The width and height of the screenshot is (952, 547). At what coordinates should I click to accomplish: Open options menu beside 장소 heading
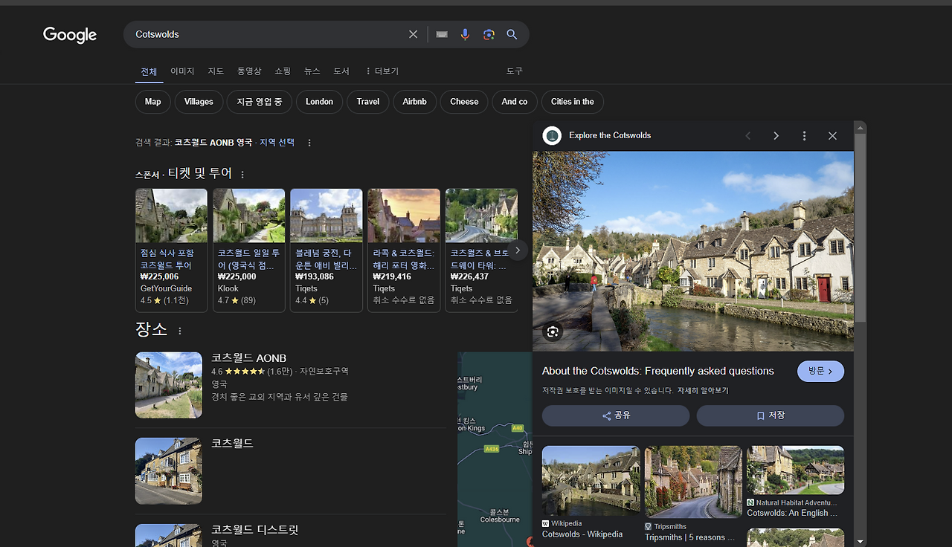(x=180, y=331)
